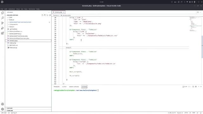Collapse the TodoList folder
Viewport: 203px width, 114px height.
pyautogui.click(x=11, y=20)
